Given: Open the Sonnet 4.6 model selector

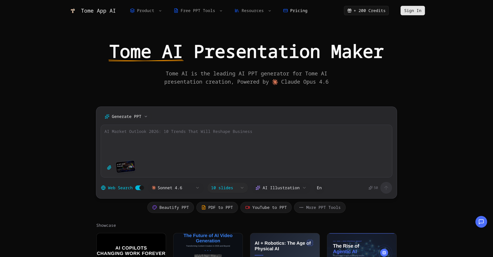Looking at the screenshot, I should pos(175,188).
